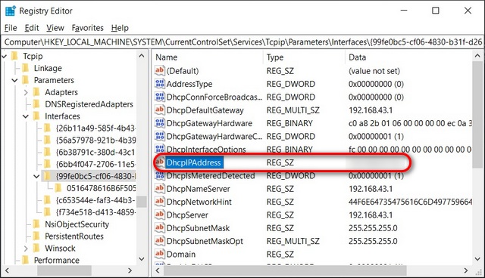Screen dimensions: 485x278
Task: Click the tree pane scroll right arrow
Action: pos(130,270)
